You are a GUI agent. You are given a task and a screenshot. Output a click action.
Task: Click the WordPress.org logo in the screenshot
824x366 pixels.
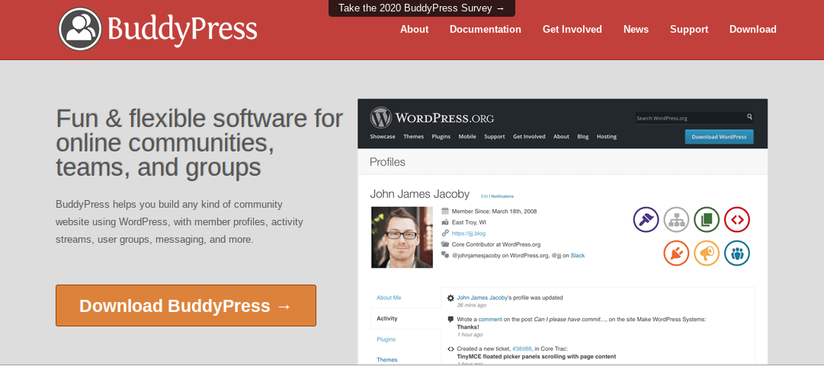pyautogui.click(x=431, y=117)
